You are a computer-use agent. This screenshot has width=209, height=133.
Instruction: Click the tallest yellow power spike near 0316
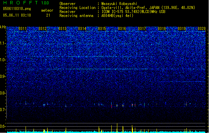click(x=117, y=128)
